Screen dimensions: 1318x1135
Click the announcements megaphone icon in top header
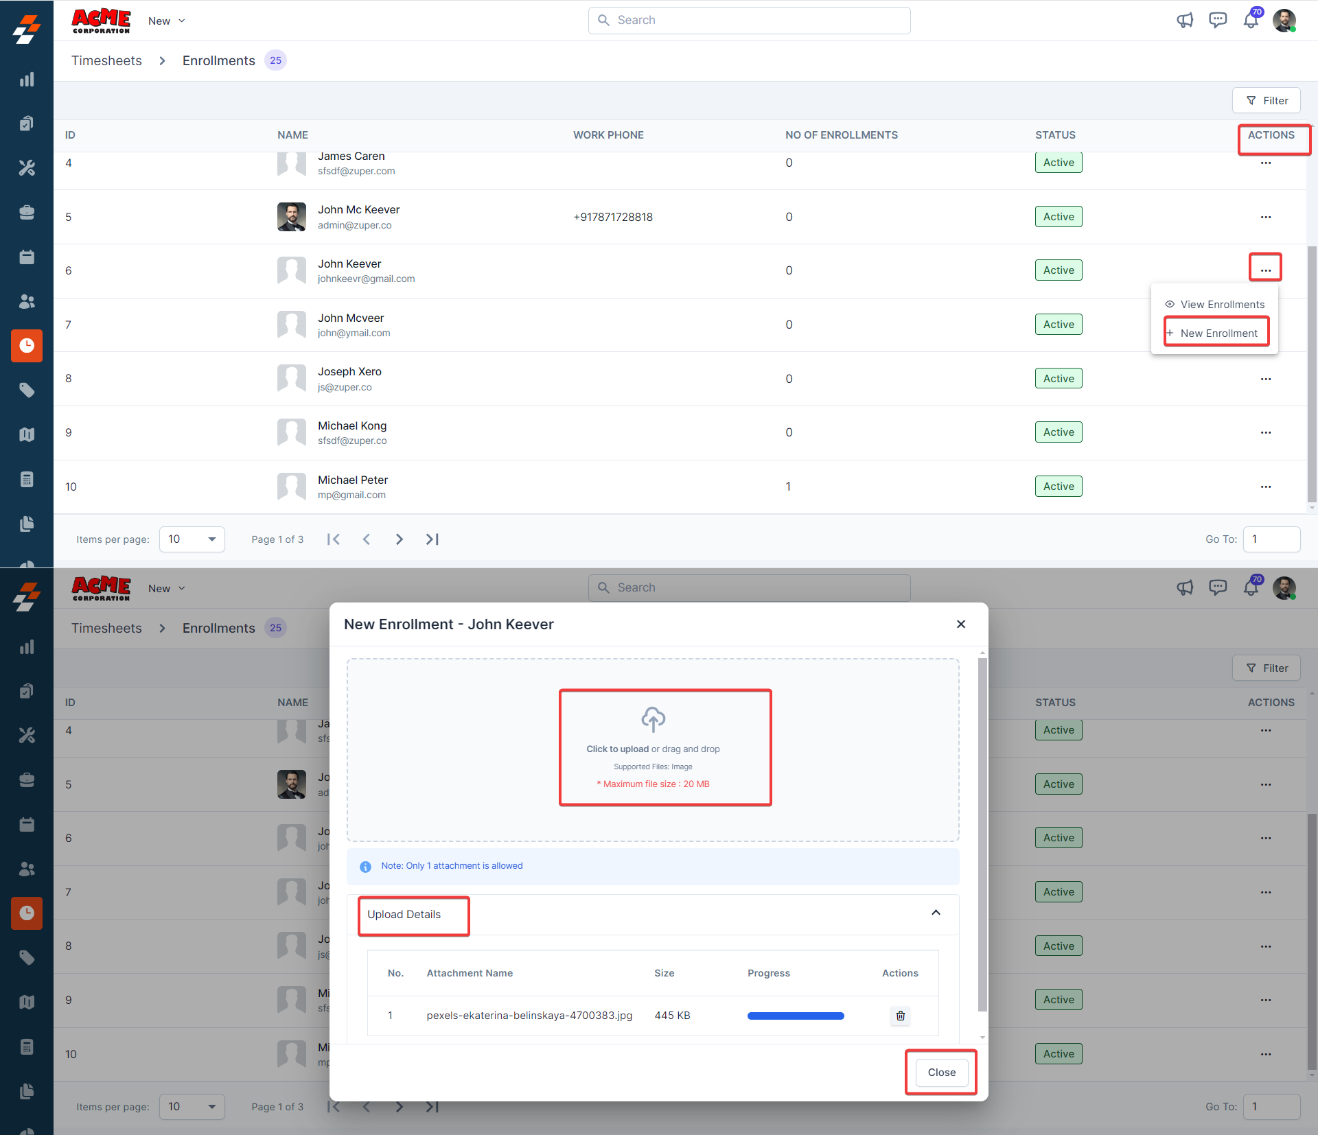coord(1185,21)
